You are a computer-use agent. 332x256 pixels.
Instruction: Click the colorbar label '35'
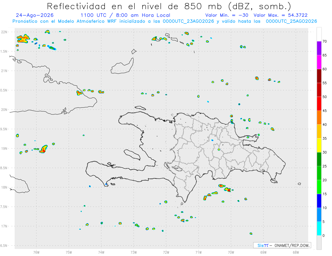tap(325, 138)
